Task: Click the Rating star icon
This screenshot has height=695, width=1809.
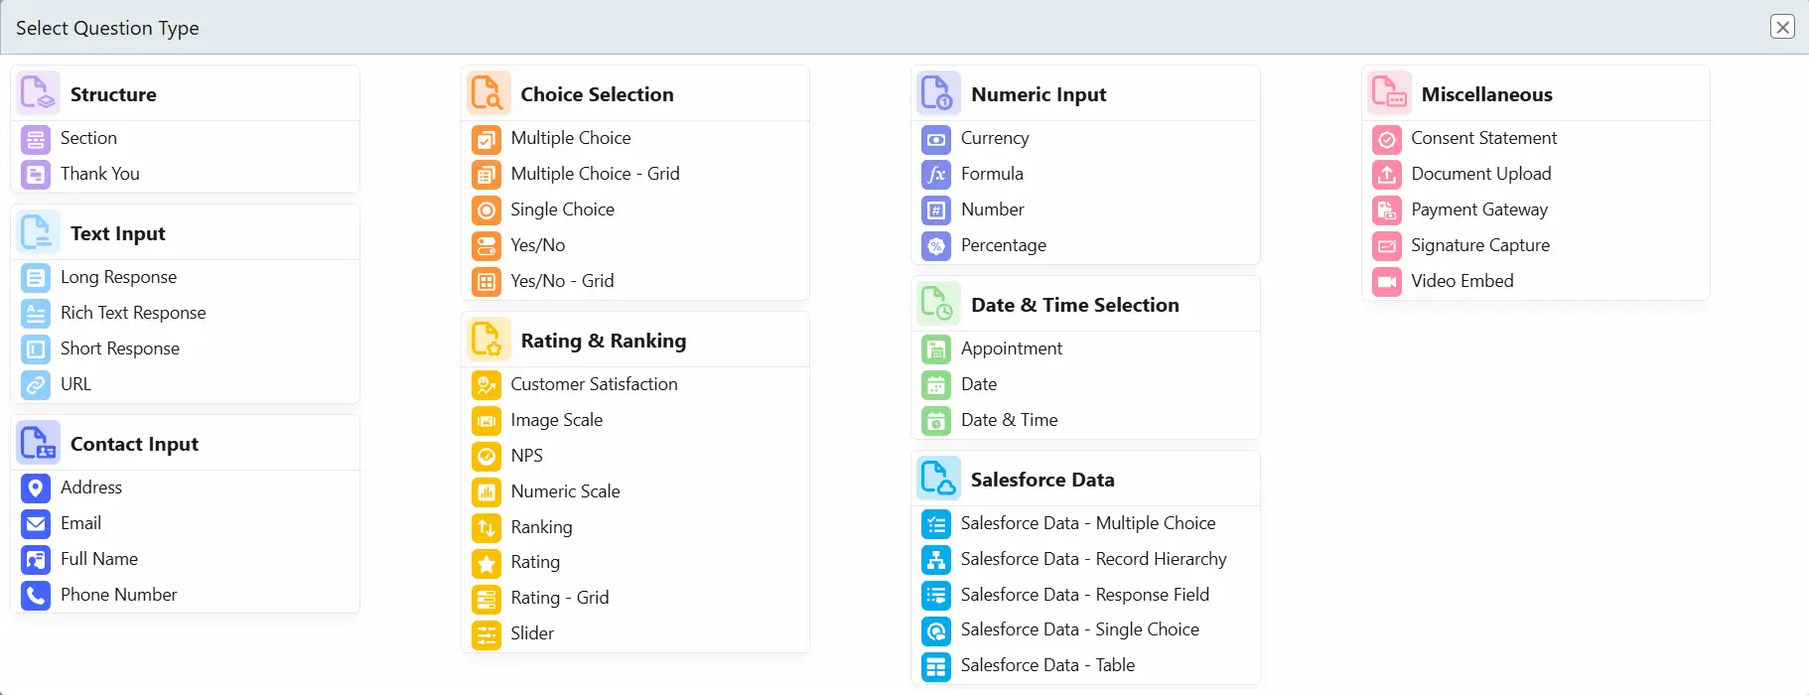Action: 486,564
